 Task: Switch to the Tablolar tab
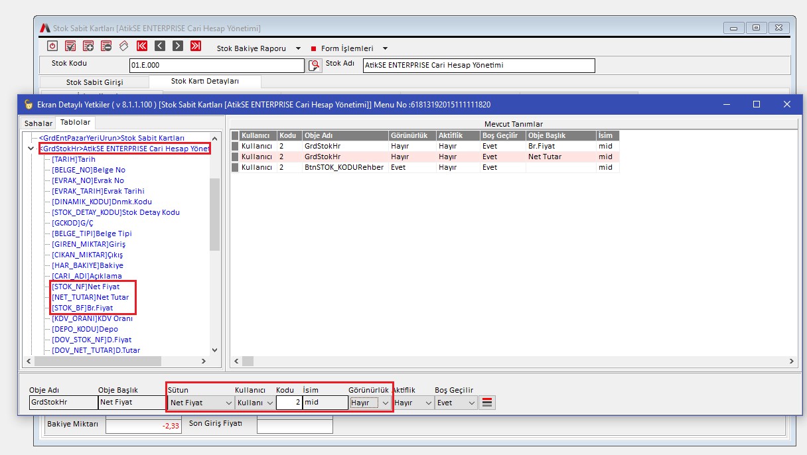click(x=76, y=123)
